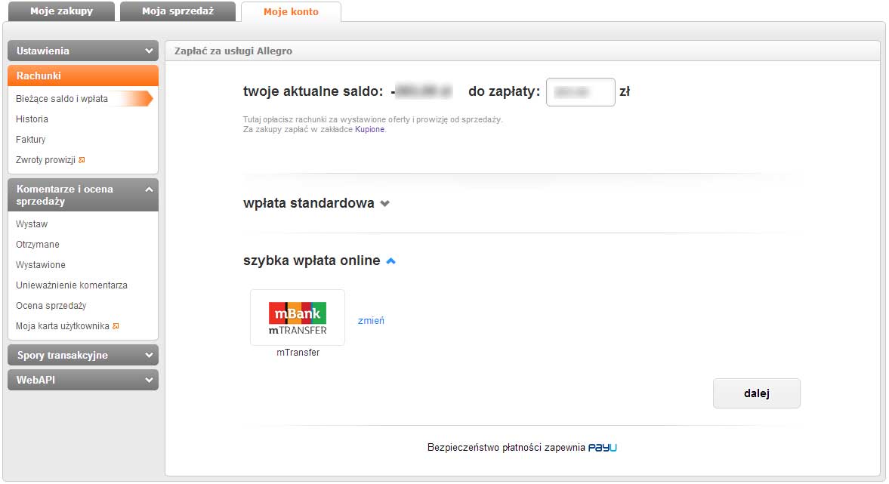Expand the Ustawienia sidebar section
The image size is (889, 484).
(x=149, y=51)
